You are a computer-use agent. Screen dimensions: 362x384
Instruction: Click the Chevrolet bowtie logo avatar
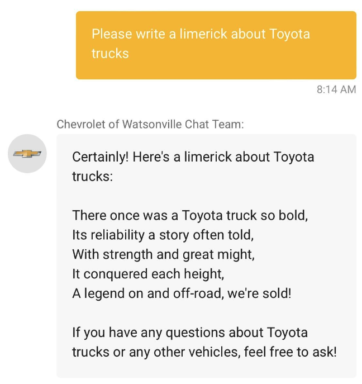tap(27, 154)
